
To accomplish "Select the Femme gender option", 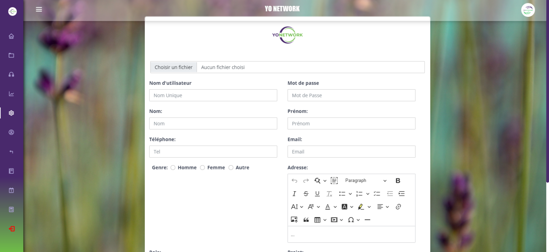I will (202, 168).
